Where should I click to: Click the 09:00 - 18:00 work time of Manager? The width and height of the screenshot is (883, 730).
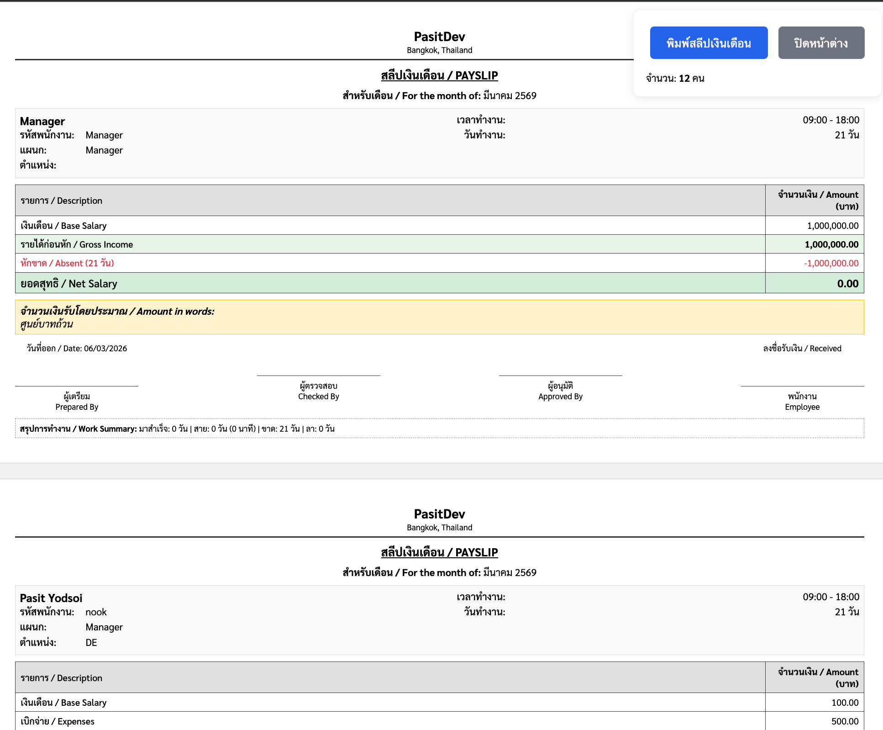[x=830, y=120]
